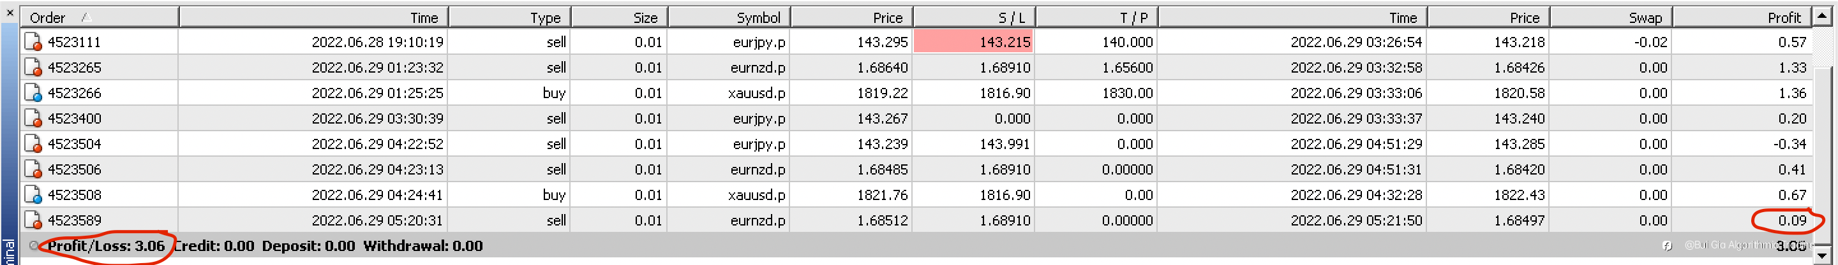Click the sell order icon for order 4523111
1838x265 pixels.
33,42
